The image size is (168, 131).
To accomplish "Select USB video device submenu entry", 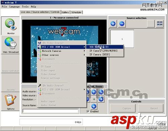I will coord(105,47).
